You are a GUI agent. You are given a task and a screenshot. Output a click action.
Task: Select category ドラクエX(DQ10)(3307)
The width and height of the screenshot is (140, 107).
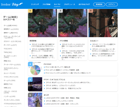(x=13, y=104)
